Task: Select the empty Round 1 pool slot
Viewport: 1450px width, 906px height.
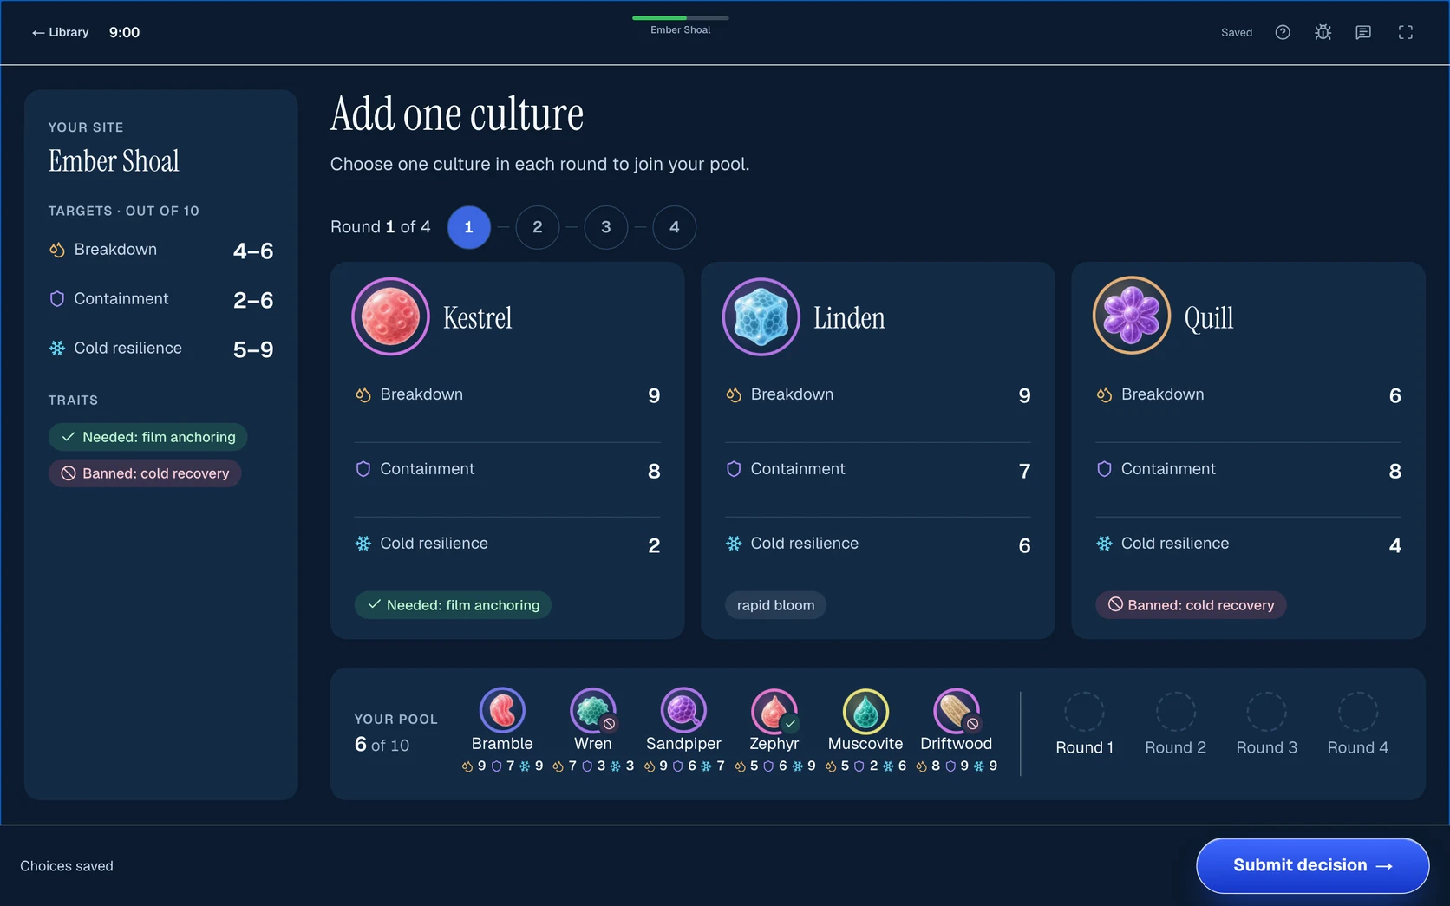Action: [1085, 712]
